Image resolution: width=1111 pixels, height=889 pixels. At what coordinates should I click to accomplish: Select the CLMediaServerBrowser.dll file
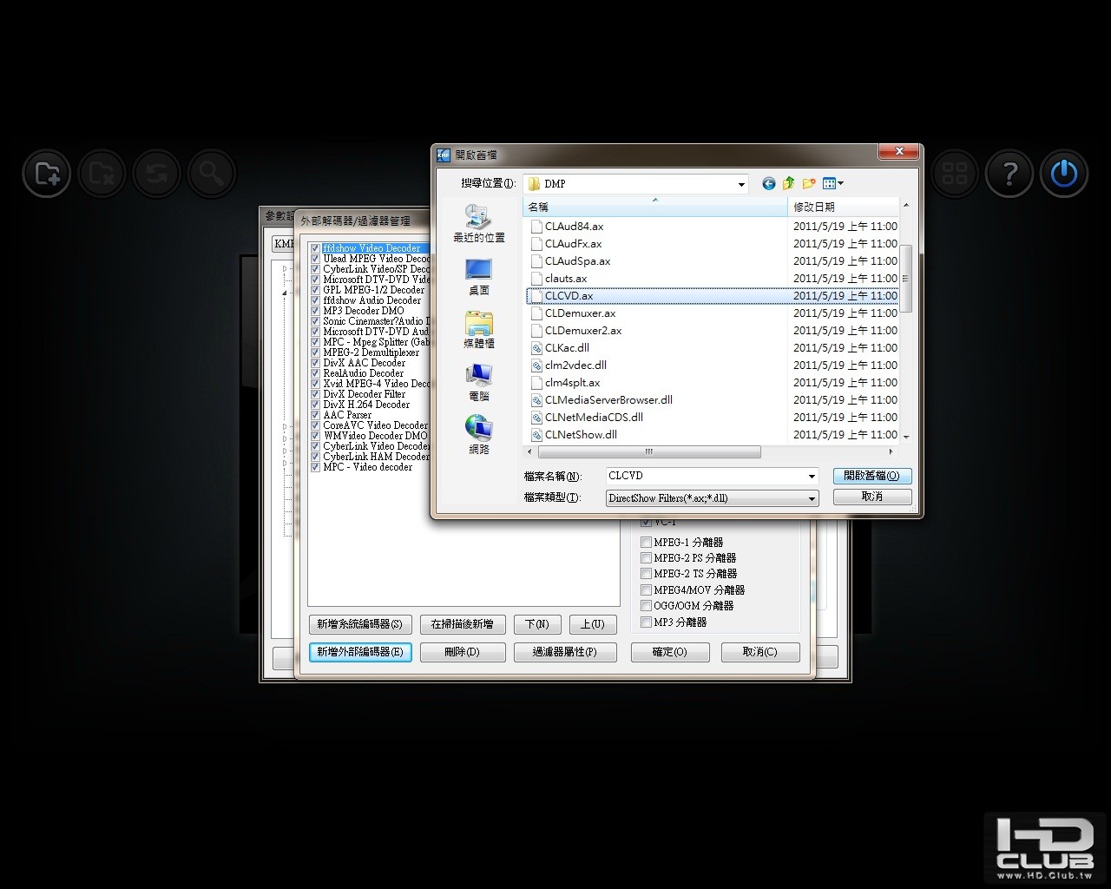pos(608,400)
